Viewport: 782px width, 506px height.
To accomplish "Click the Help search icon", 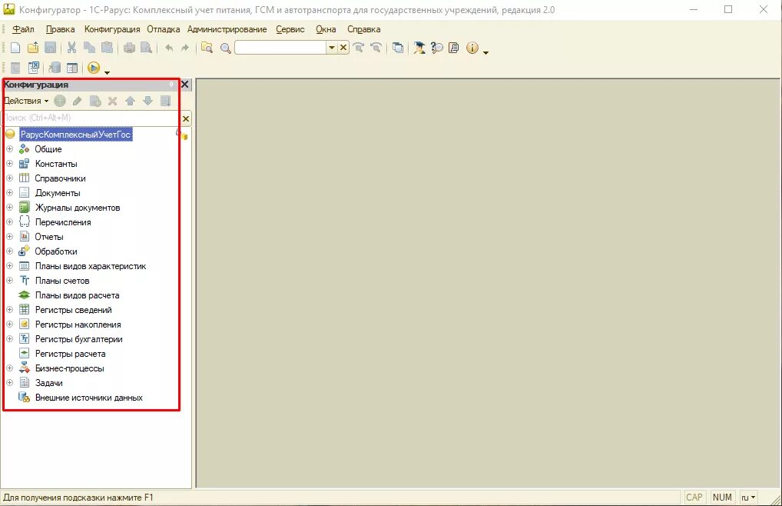I will point(437,48).
